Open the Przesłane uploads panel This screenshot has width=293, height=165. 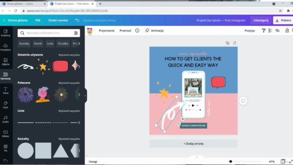click(5, 47)
